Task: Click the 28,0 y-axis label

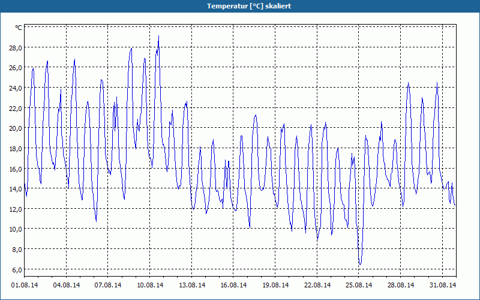Action: pos(16,48)
